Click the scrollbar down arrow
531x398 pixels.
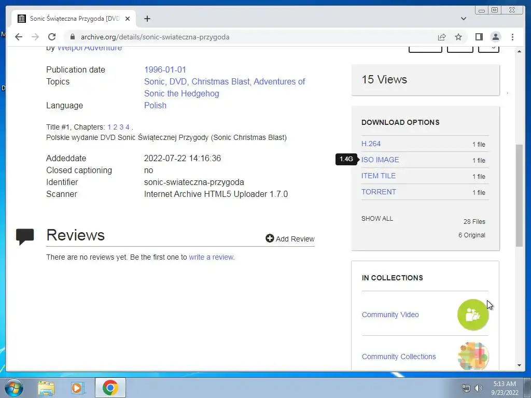coord(519,365)
